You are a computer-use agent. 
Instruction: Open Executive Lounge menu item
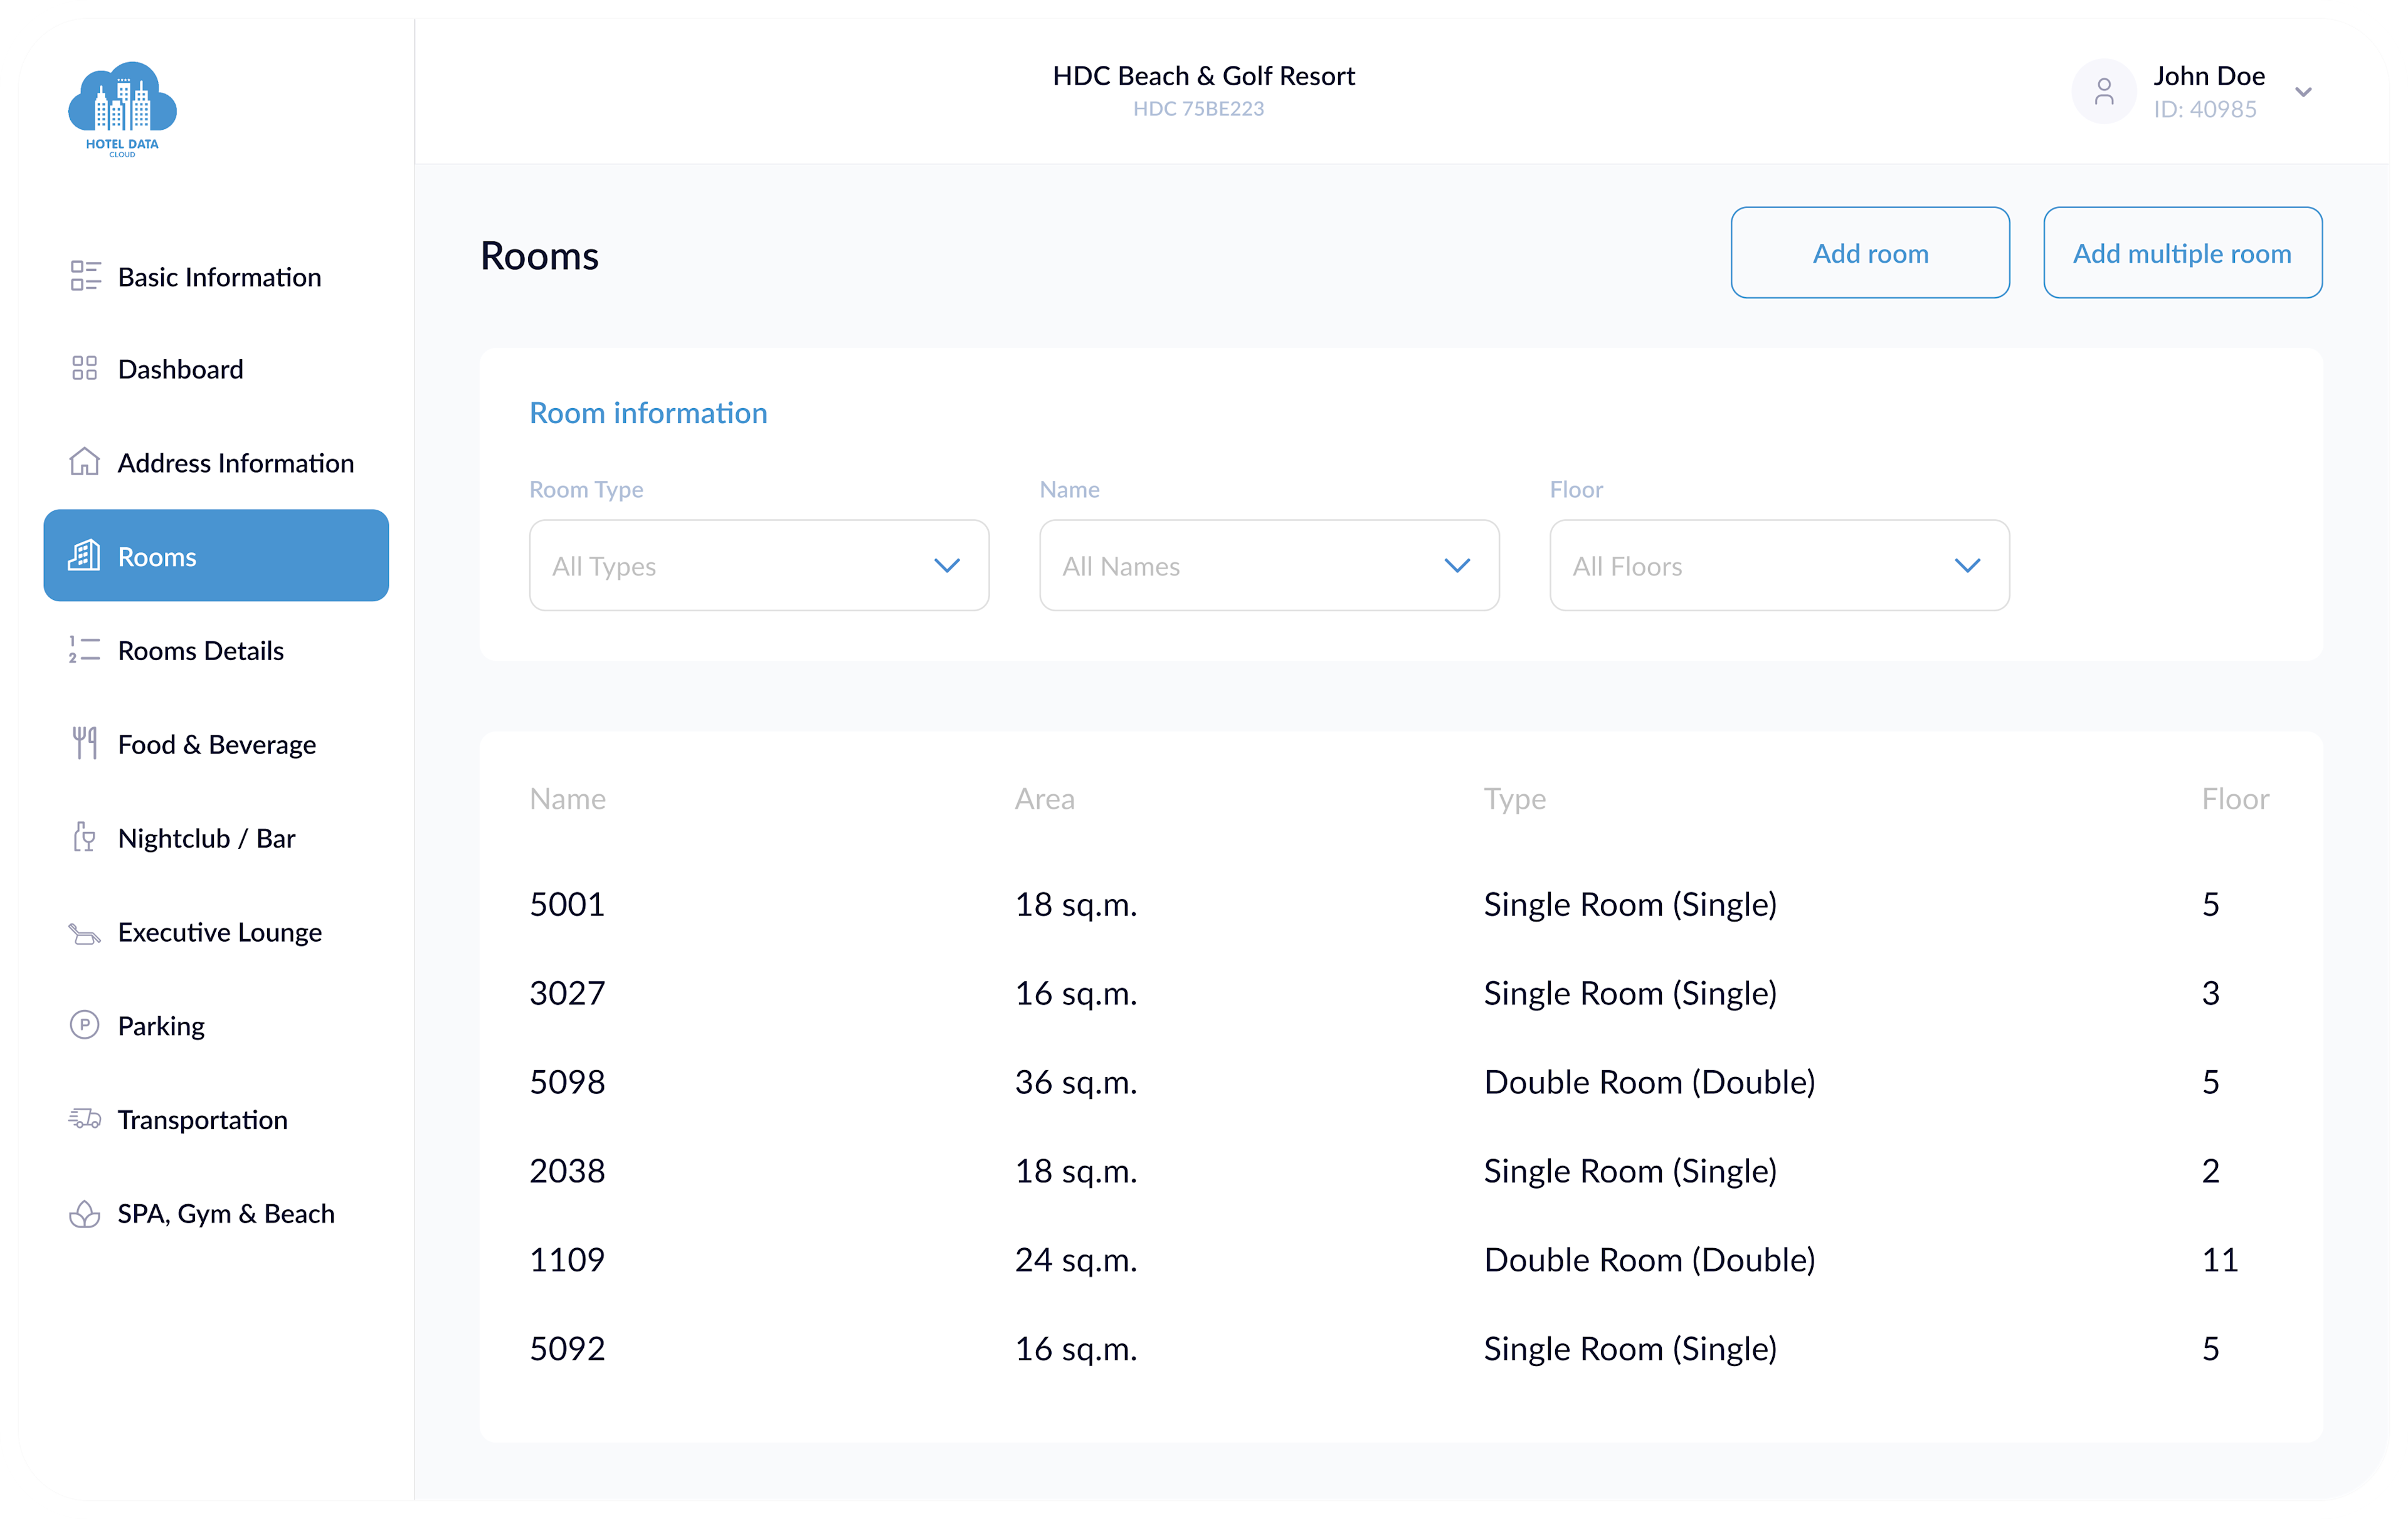(220, 932)
